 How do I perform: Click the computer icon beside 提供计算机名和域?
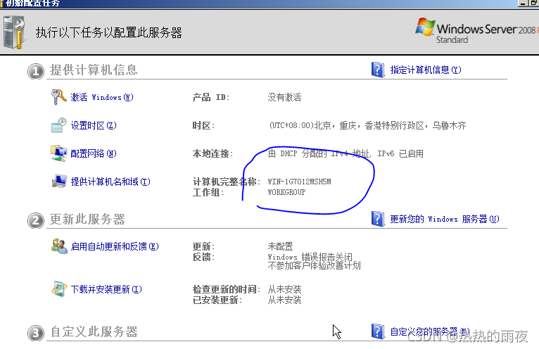(59, 182)
